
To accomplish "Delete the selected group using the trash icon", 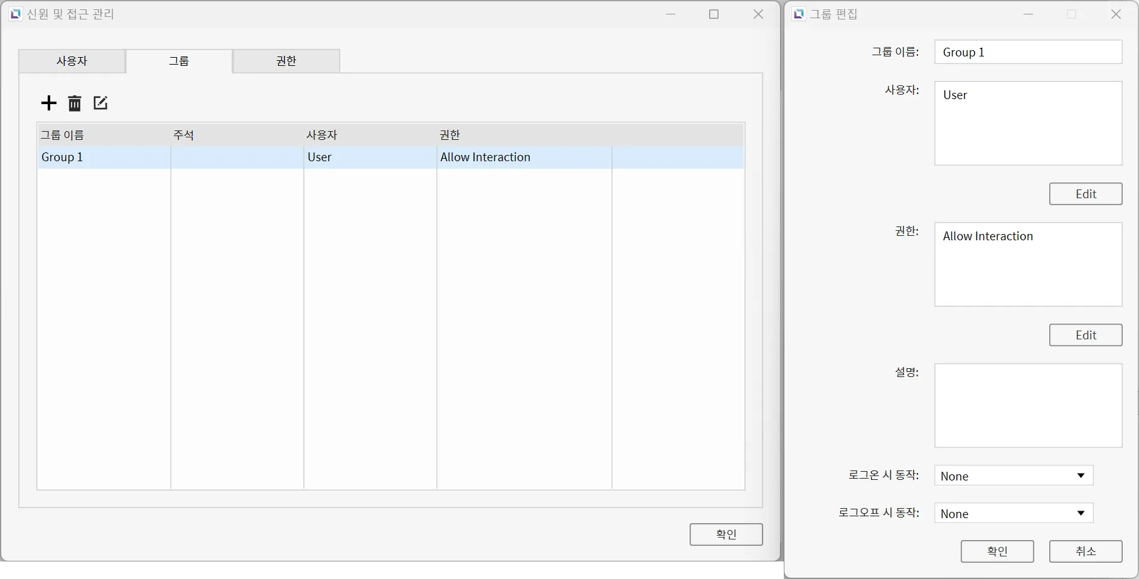I will (x=75, y=104).
